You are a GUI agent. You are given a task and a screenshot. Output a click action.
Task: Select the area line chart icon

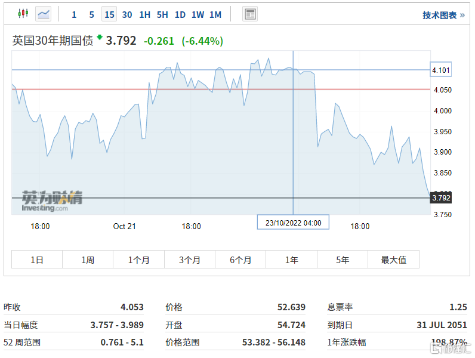[44, 14]
